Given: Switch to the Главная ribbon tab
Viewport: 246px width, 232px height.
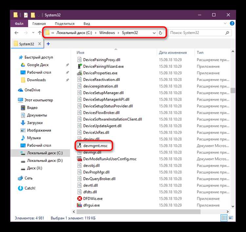Looking at the screenshot, I should coord(39,24).
